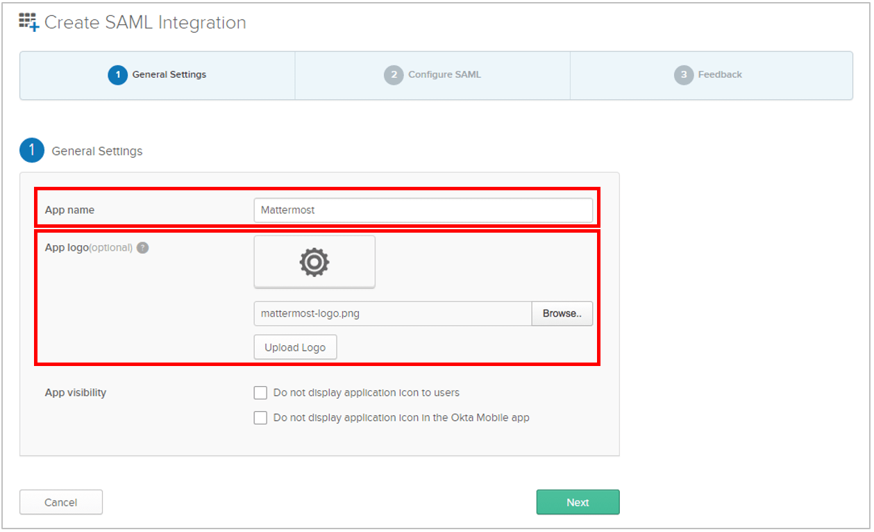Click the App logo help question mark
This screenshot has height=532, width=874.
(142, 247)
